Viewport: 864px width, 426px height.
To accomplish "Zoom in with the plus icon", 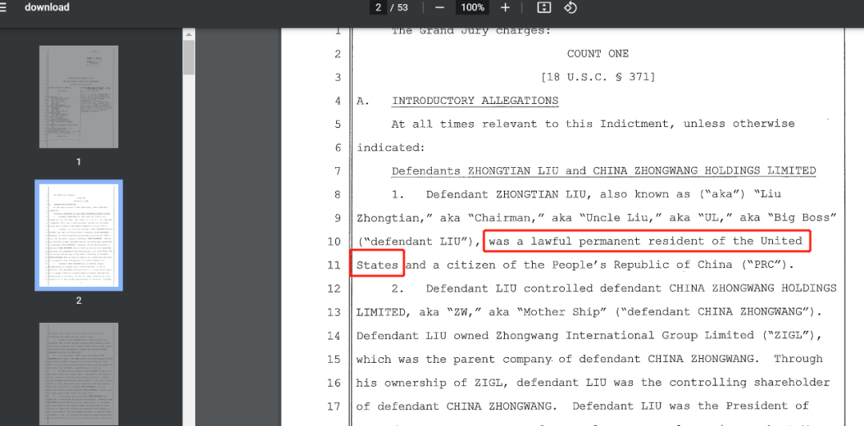I will pyautogui.click(x=506, y=8).
